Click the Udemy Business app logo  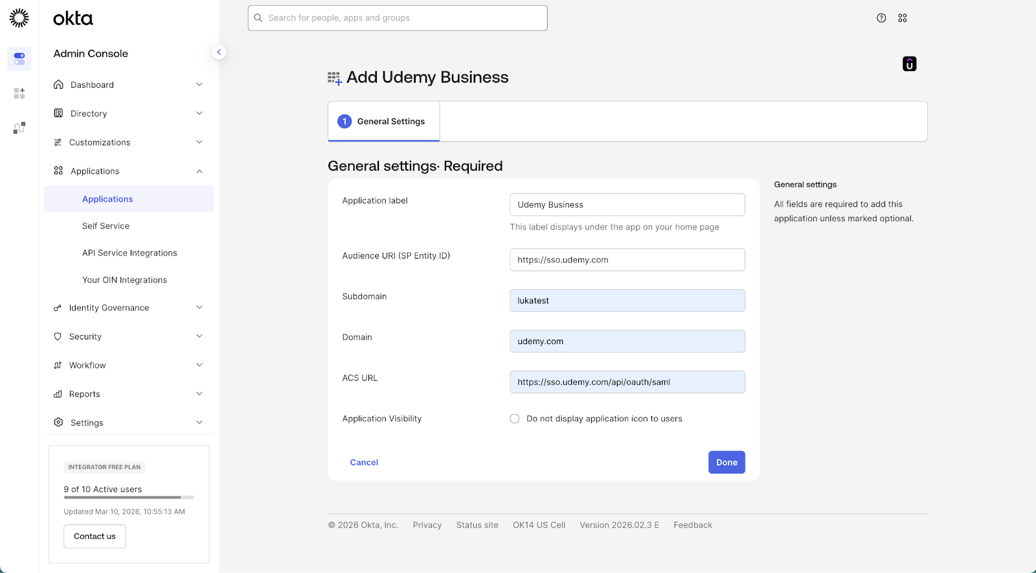[x=910, y=64]
